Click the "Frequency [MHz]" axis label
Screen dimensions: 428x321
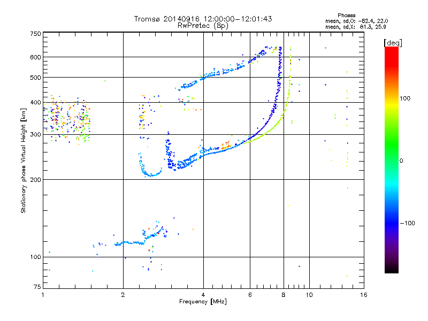pyautogui.click(x=203, y=302)
